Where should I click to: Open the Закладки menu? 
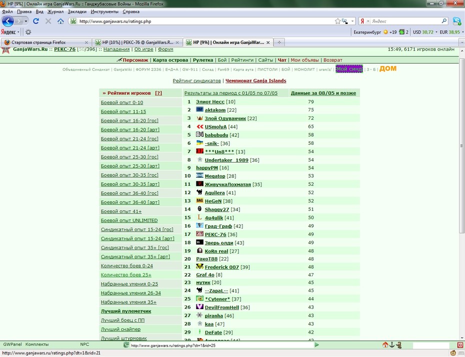(77, 11)
